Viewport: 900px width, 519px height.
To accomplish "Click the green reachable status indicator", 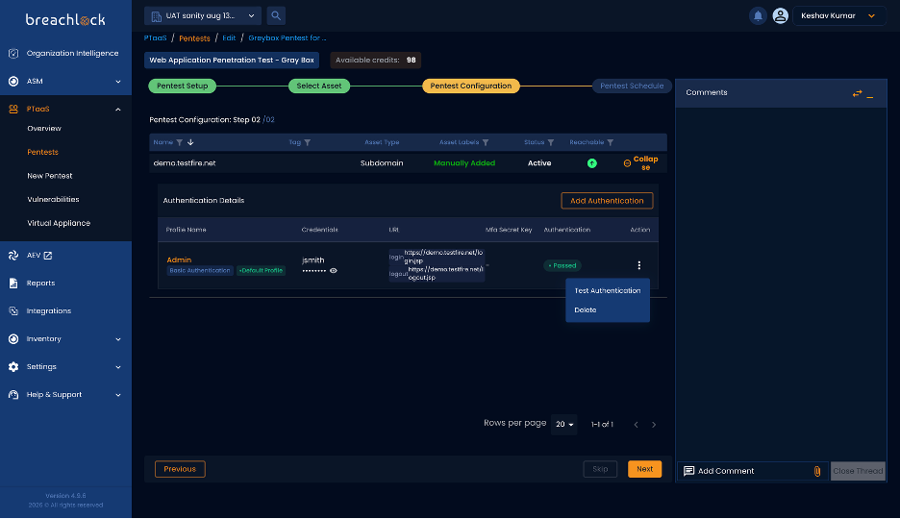I will pyautogui.click(x=591, y=163).
